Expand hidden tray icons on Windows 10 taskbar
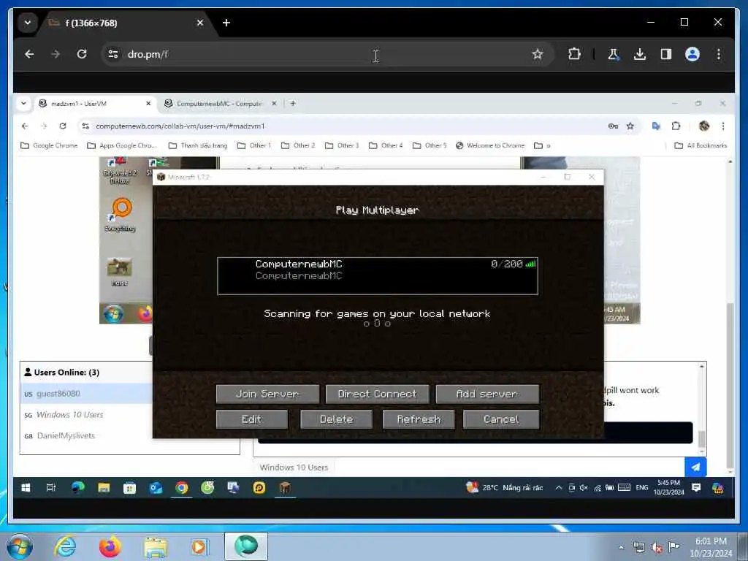Viewport: 748px width, 561px height. (x=559, y=487)
